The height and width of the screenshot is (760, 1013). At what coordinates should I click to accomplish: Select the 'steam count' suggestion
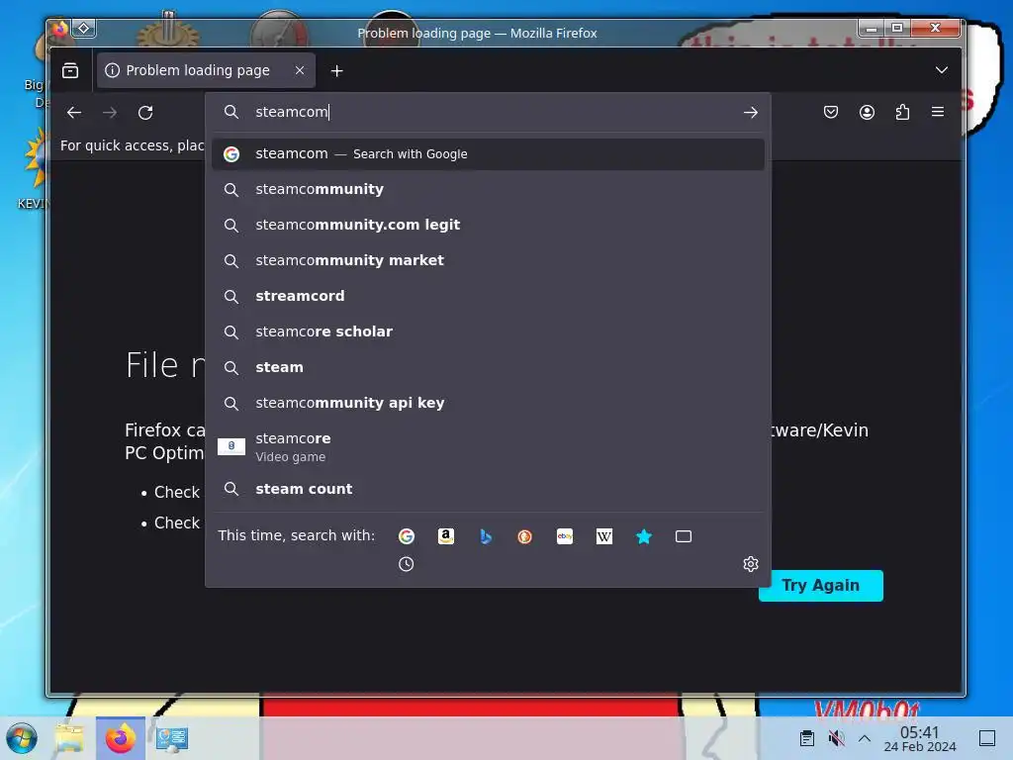click(488, 489)
